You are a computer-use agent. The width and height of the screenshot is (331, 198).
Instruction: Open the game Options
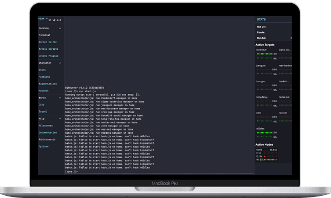(x=43, y=146)
